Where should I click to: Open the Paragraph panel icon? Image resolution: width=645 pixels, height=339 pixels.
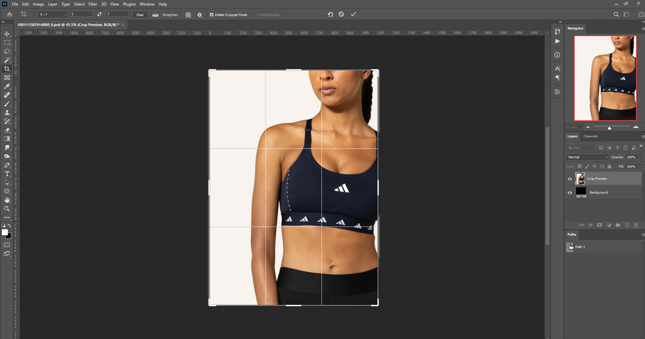tap(557, 78)
